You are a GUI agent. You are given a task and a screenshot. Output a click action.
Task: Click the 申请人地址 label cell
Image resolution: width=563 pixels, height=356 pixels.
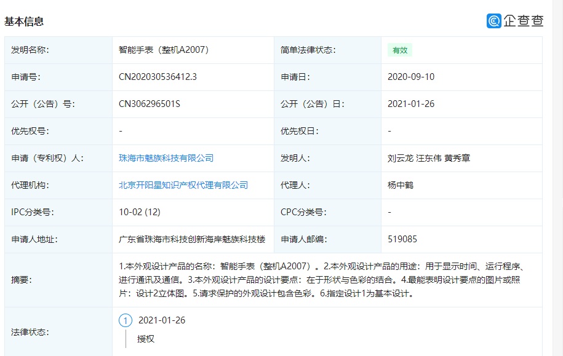[x=58, y=239]
